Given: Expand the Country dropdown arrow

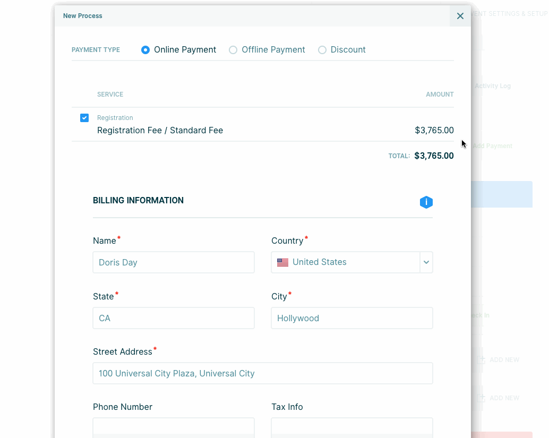Looking at the screenshot, I should 426,262.
